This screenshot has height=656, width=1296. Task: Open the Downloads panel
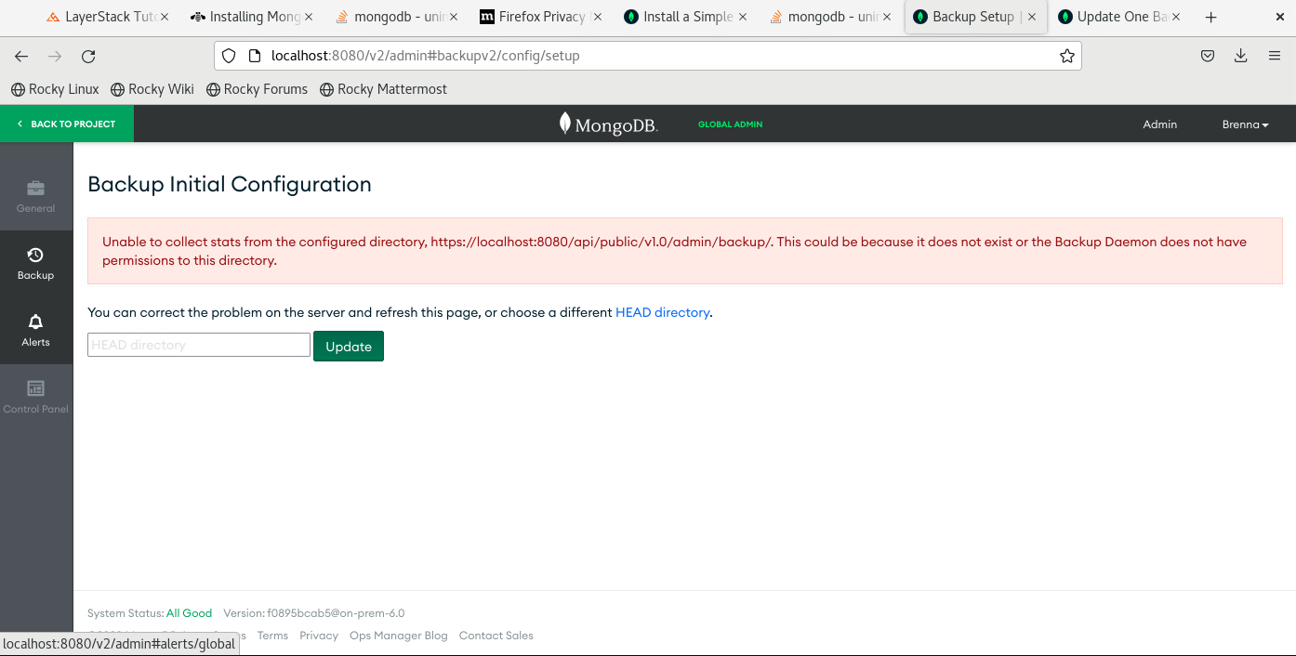tap(1240, 56)
